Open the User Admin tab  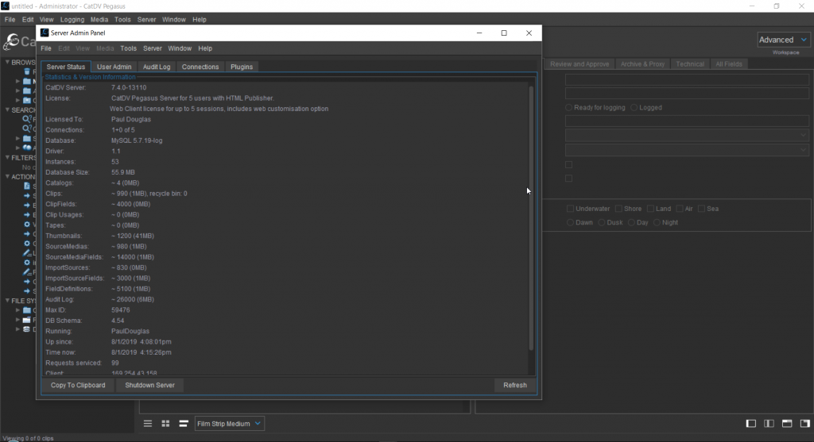pos(114,67)
